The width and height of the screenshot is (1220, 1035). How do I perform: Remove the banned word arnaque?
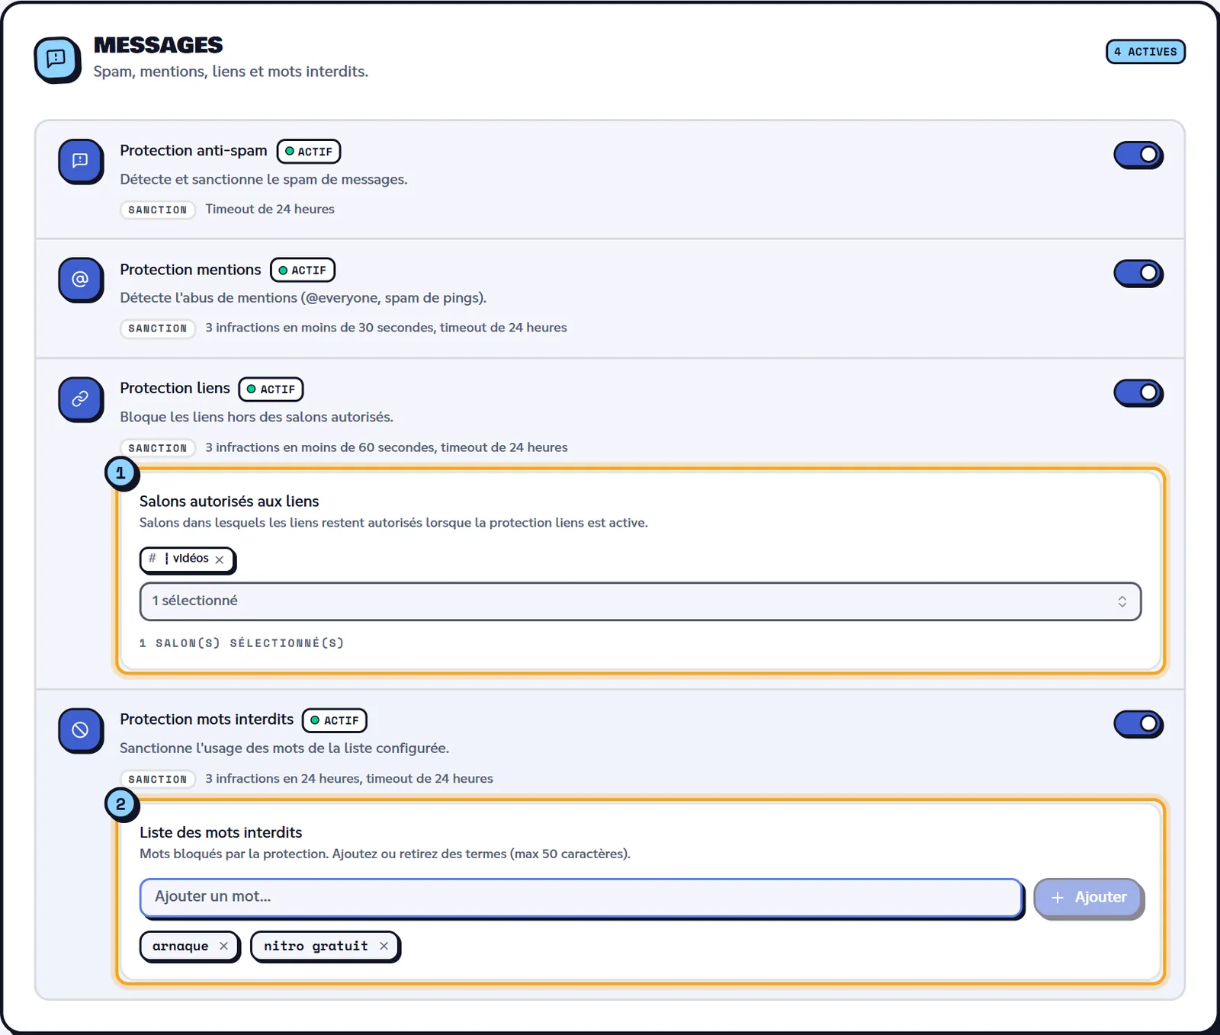pos(223,946)
